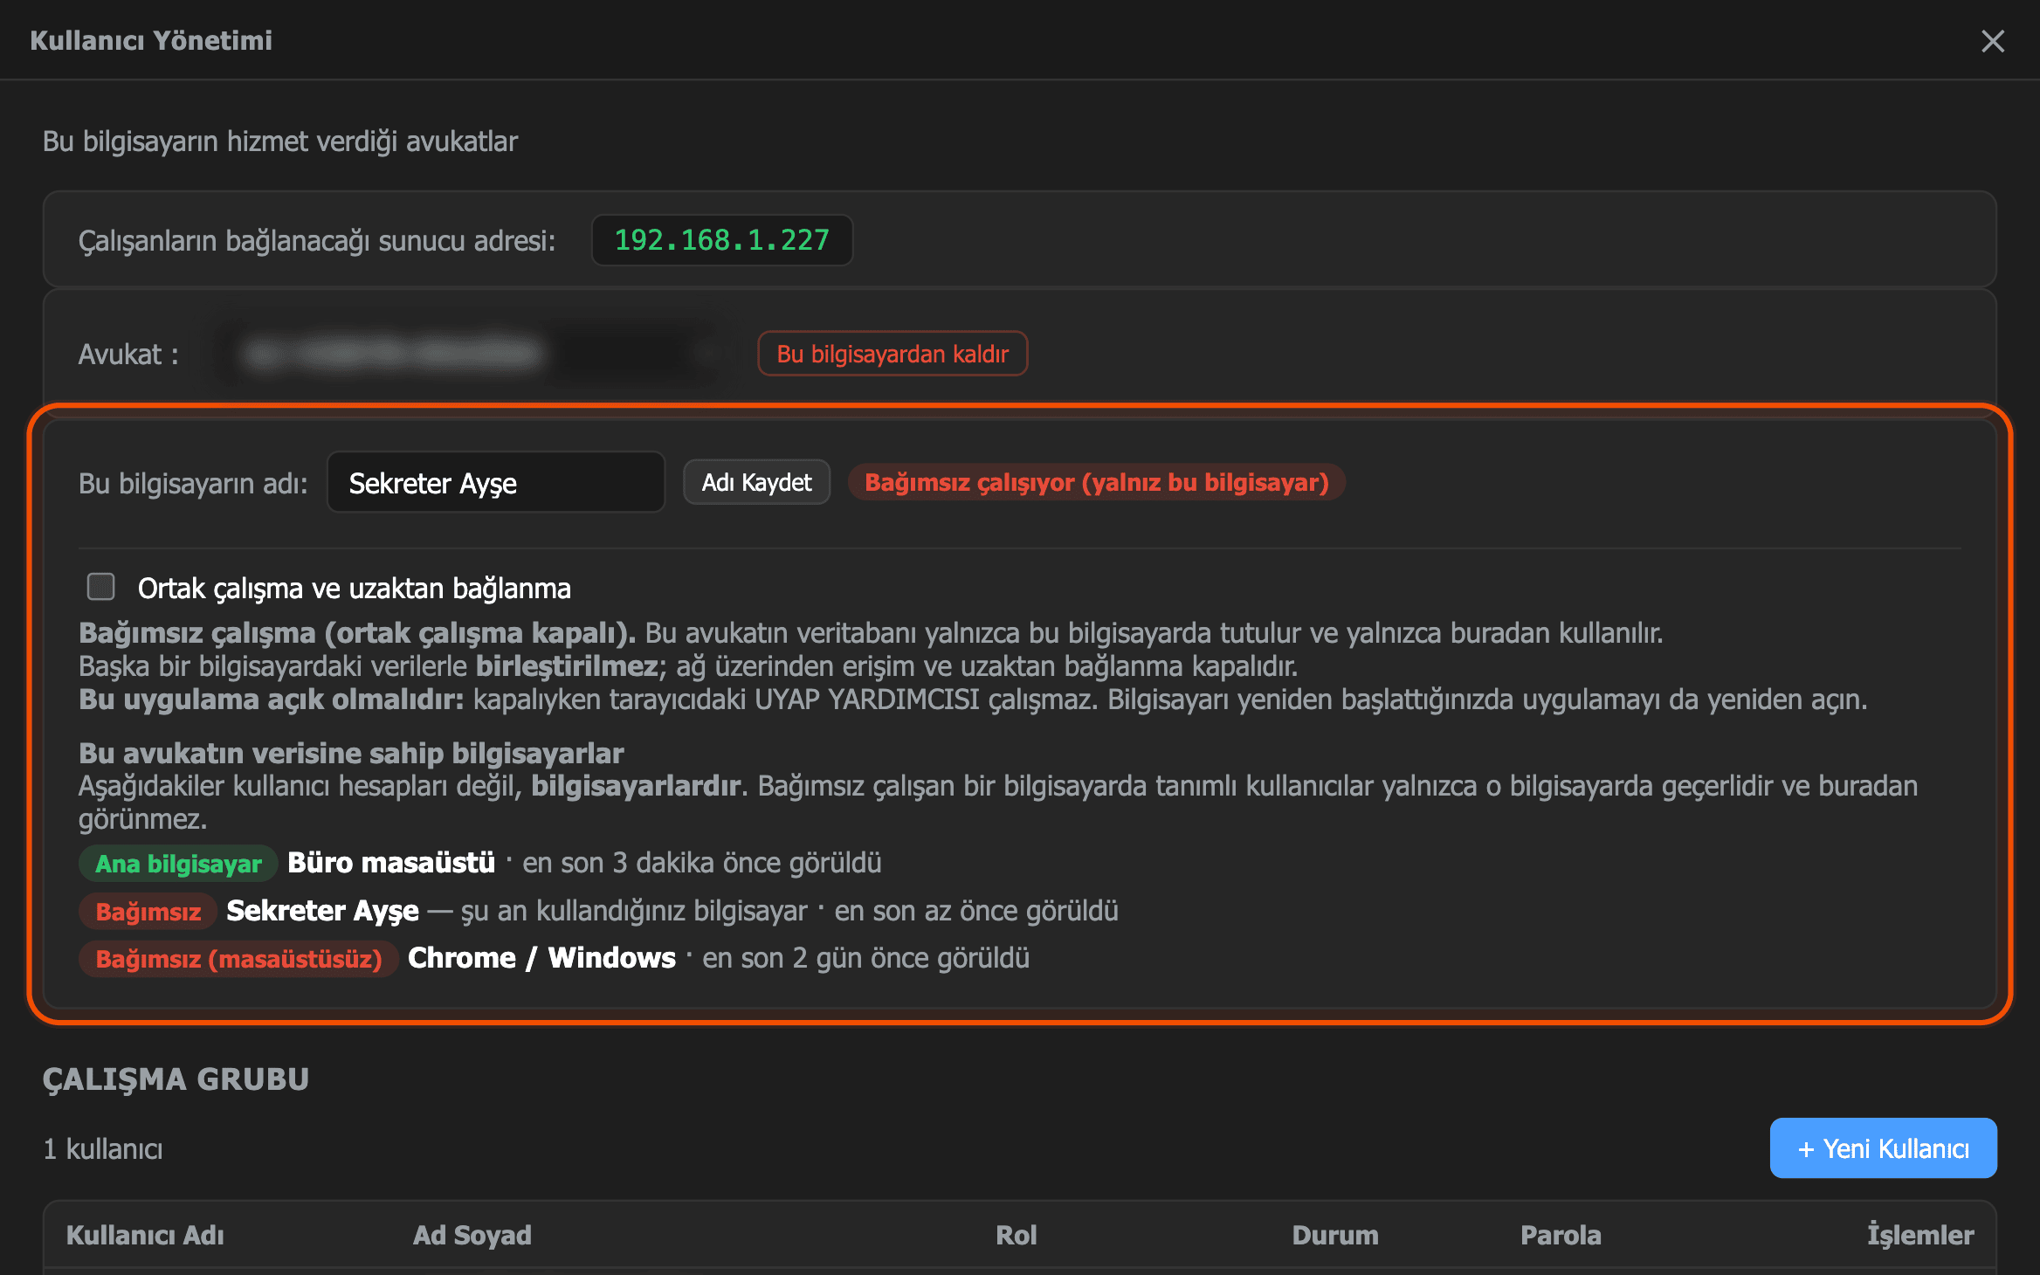Click the ÇALIŞMA GRUBU heading
2040x1275 pixels.
tap(176, 1079)
